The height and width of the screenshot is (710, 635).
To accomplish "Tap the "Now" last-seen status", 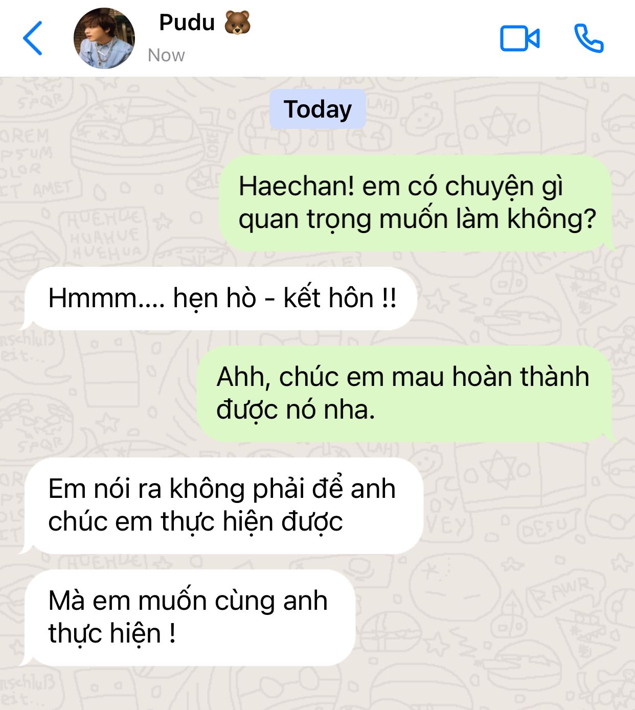I will tap(166, 55).
